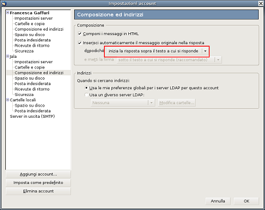Viewport: 265px width, 210px height.
Task: Select Cartelle locali row
Action: (23, 100)
